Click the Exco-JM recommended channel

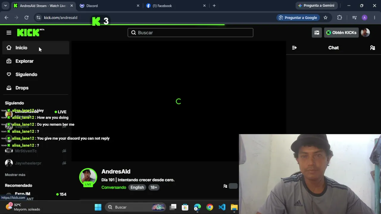[36, 196]
